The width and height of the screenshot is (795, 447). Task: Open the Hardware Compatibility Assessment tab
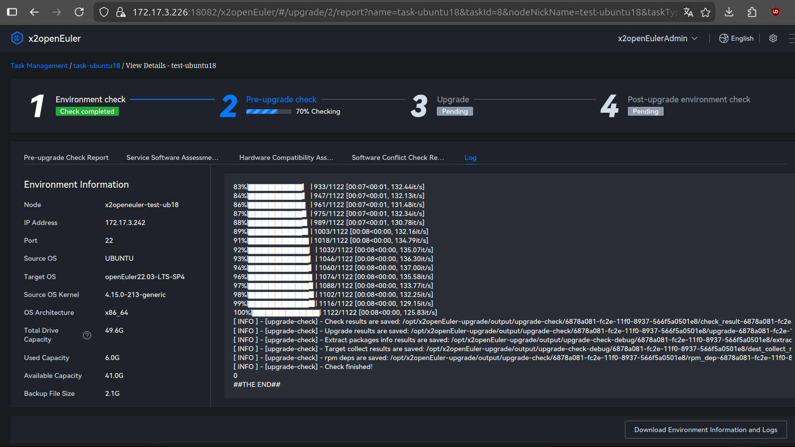point(286,157)
